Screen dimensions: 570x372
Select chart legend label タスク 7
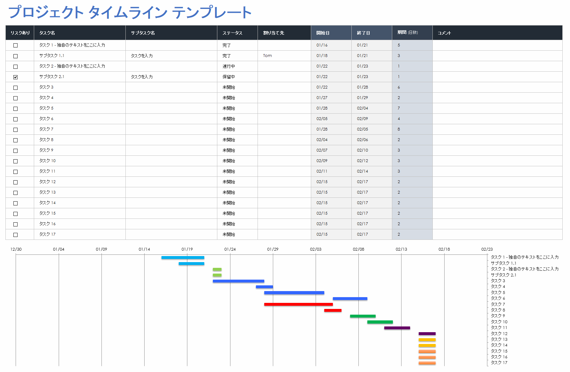pyautogui.click(x=498, y=304)
